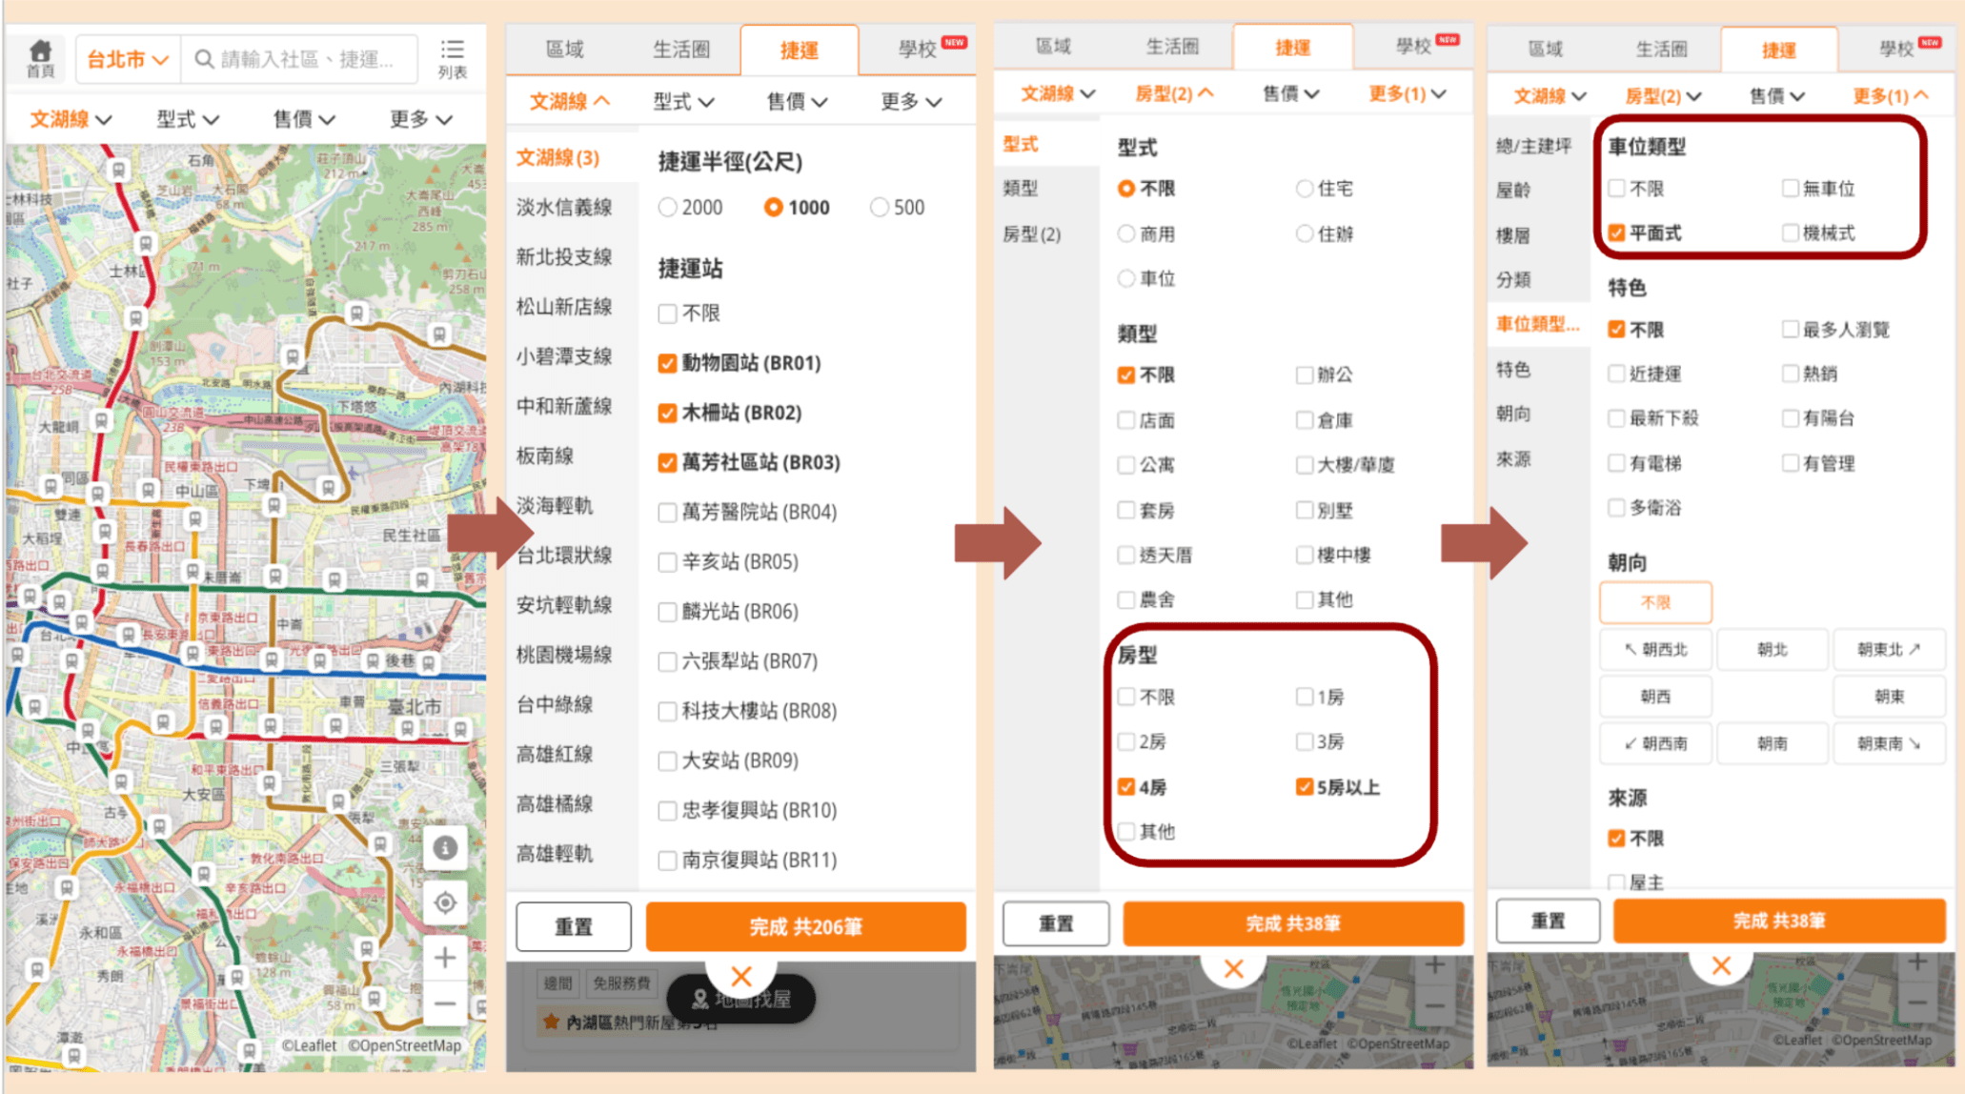Select 淡水信義線 in line list
Image resolution: width=1965 pixels, height=1094 pixels.
pos(564,208)
